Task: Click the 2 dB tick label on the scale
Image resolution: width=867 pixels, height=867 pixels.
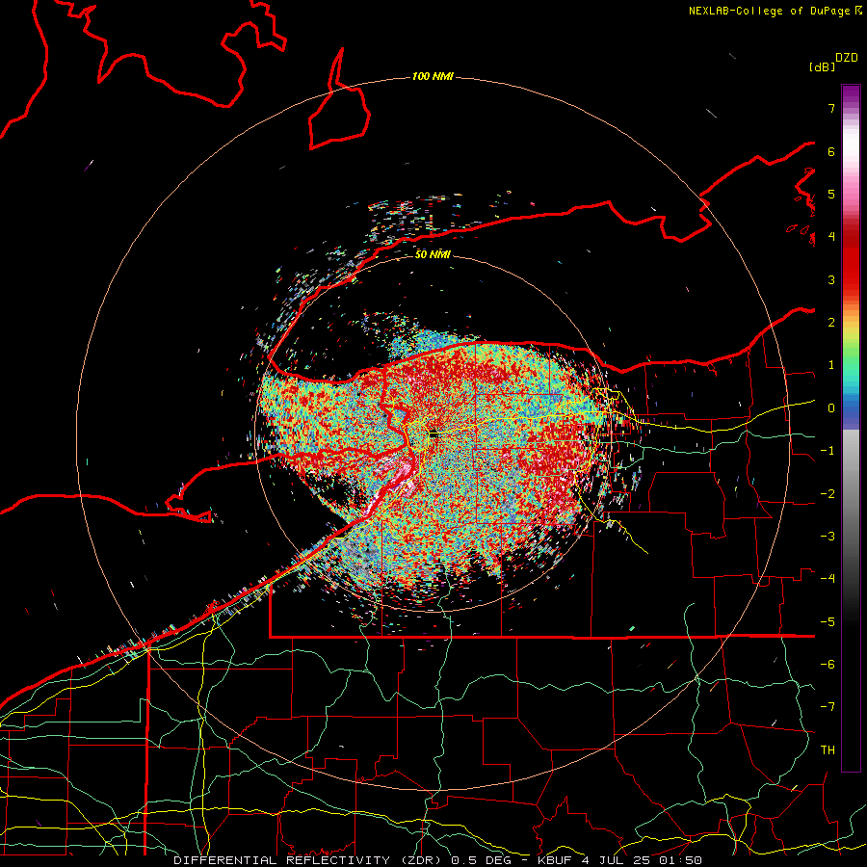Action: [x=831, y=323]
